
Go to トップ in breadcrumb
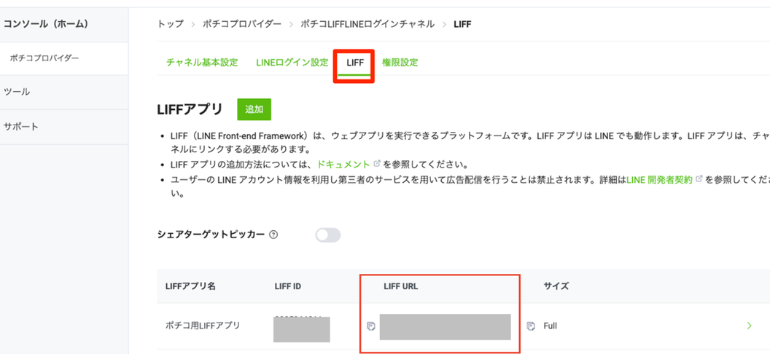170,23
